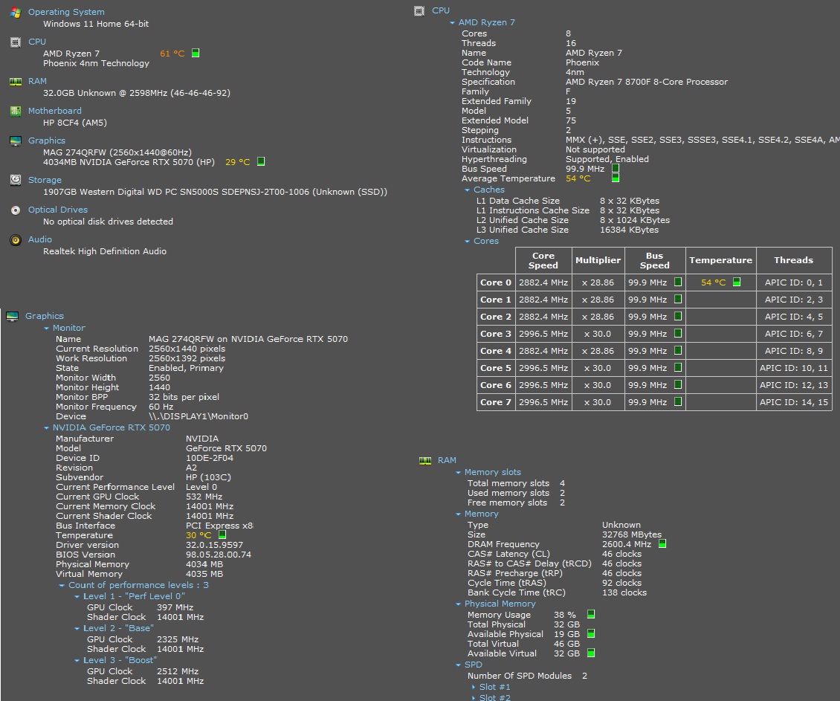Image resolution: width=840 pixels, height=701 pixels.
Task: Collapse the AMD Ryzen 7 tree node
Action: [x=452, y=23]
